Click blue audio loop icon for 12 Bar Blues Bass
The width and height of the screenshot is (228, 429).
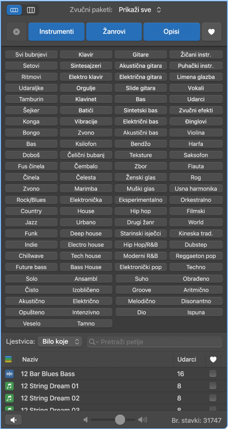pyautogui.click(x=9, y=374)
